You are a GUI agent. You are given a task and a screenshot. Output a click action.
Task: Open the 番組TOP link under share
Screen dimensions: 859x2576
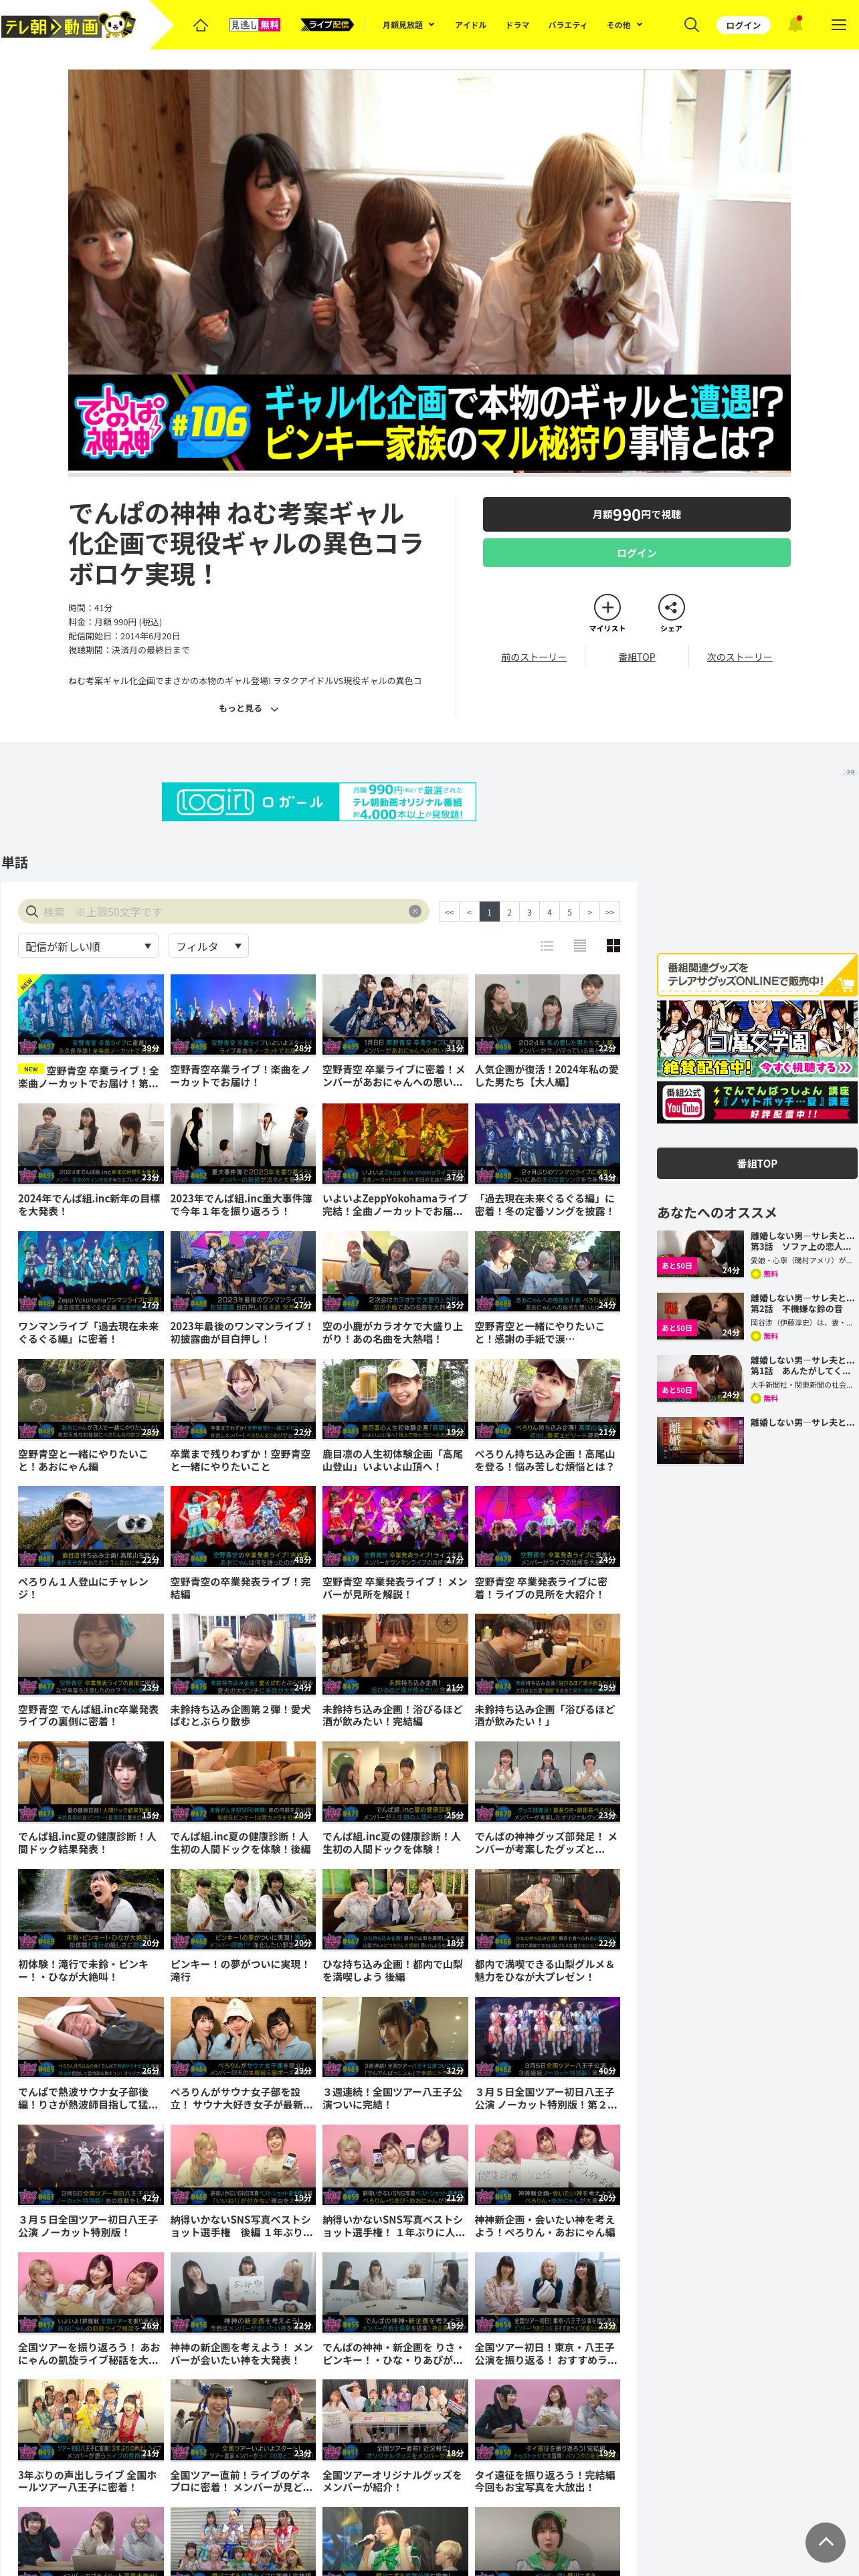[637, 657]
